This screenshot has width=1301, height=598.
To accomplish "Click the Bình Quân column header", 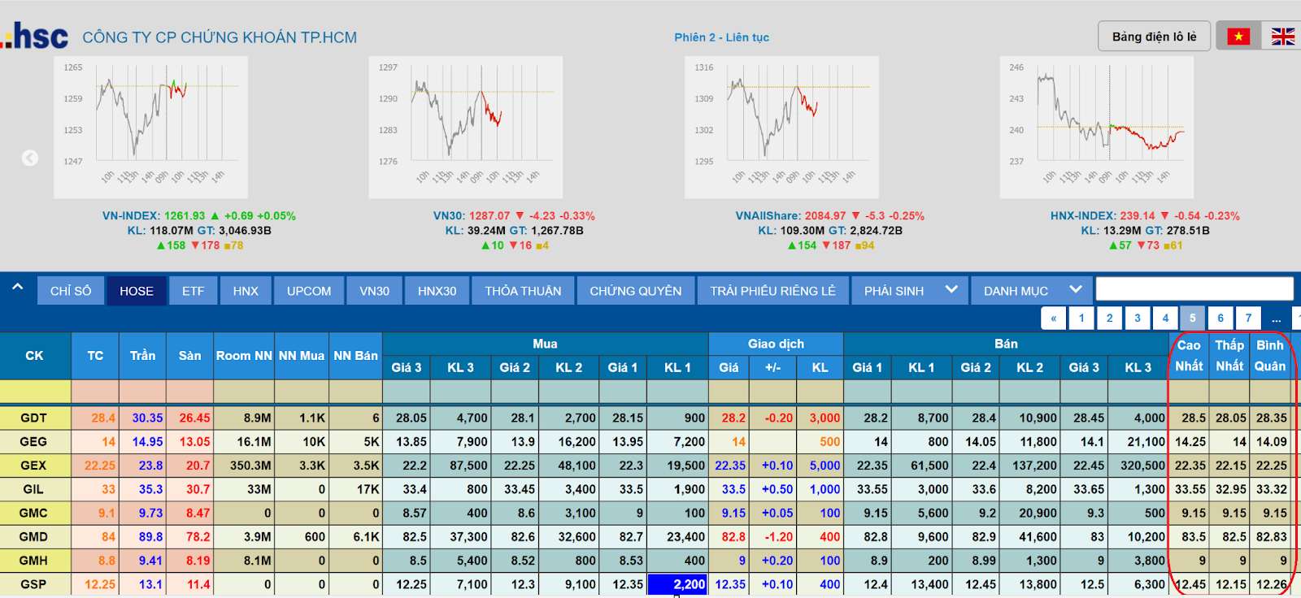I will 1270,356.
